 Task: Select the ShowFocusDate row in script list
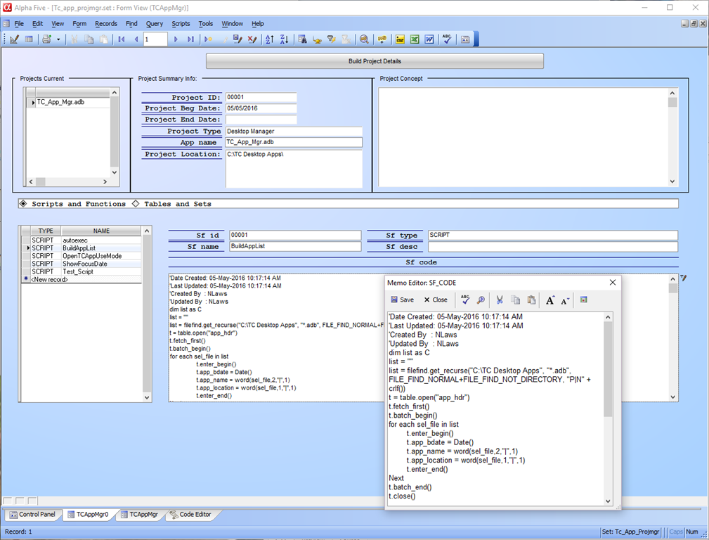pyautogui.click(x=85, y=264)
